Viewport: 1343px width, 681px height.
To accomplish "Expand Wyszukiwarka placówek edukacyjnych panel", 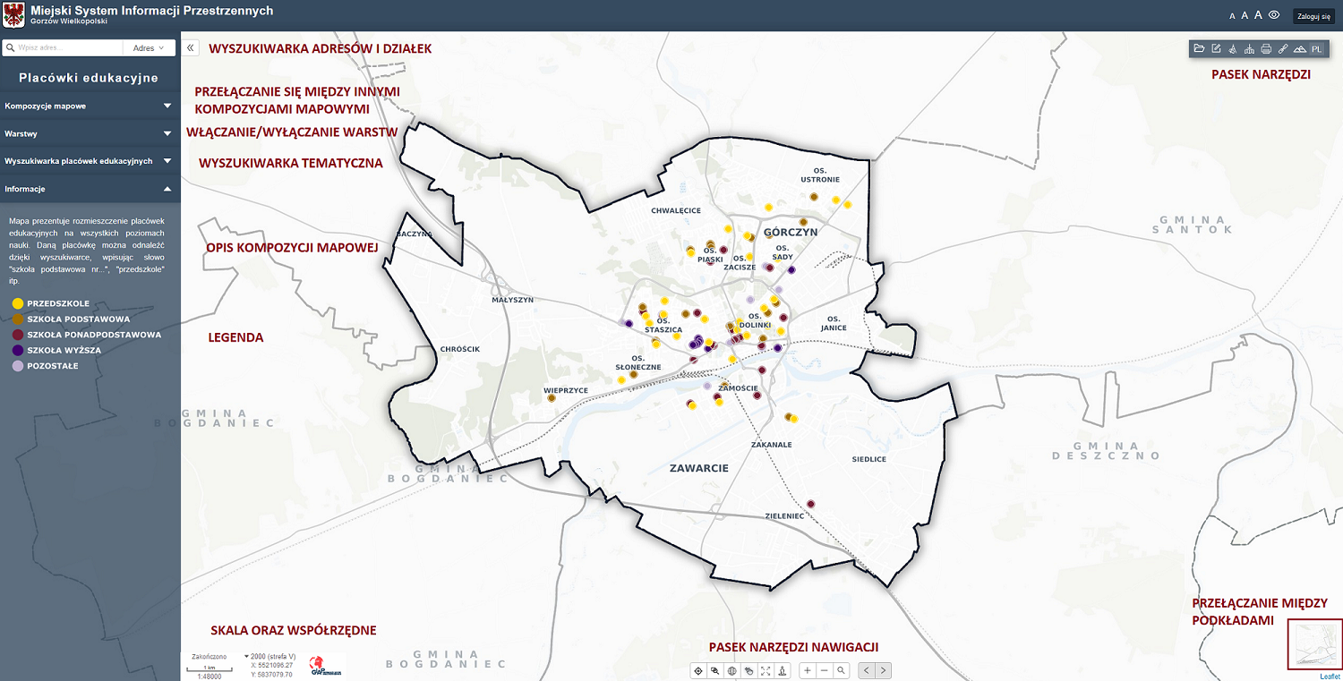I will (x=90, y=161).
